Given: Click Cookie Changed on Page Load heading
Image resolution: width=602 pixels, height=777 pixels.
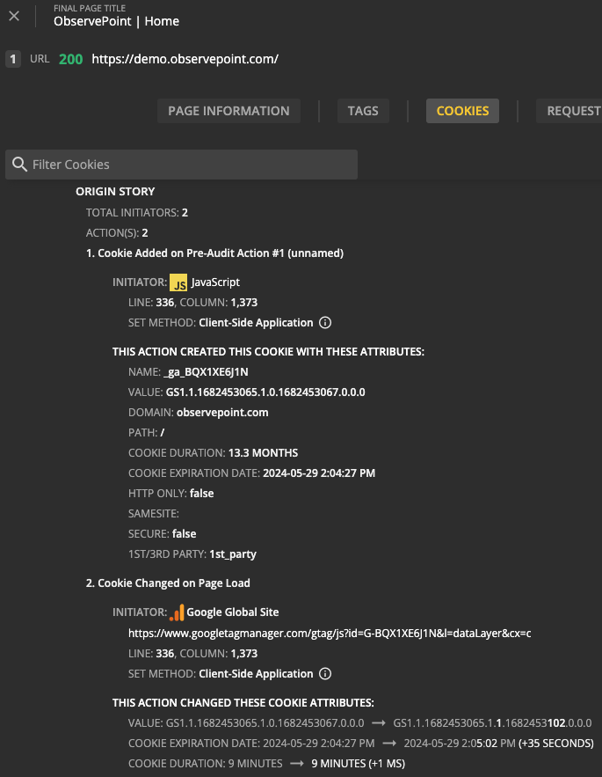Looking at the screenshot, I should tap(168, 583).
